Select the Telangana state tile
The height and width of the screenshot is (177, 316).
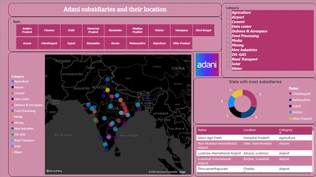[x=181, y=30]
